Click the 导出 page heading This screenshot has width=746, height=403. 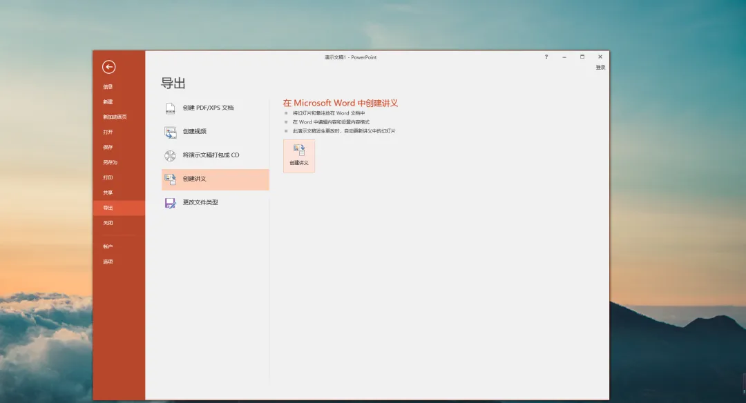point(173,83)
